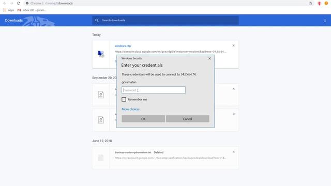Click the Downloads page title
Viewport: 331px width, 186px height.
point(14,21)
